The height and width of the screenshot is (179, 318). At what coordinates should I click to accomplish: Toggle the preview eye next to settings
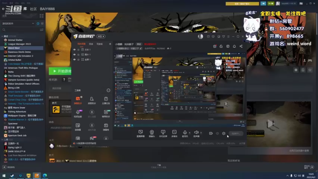click(x=217, y=133)
